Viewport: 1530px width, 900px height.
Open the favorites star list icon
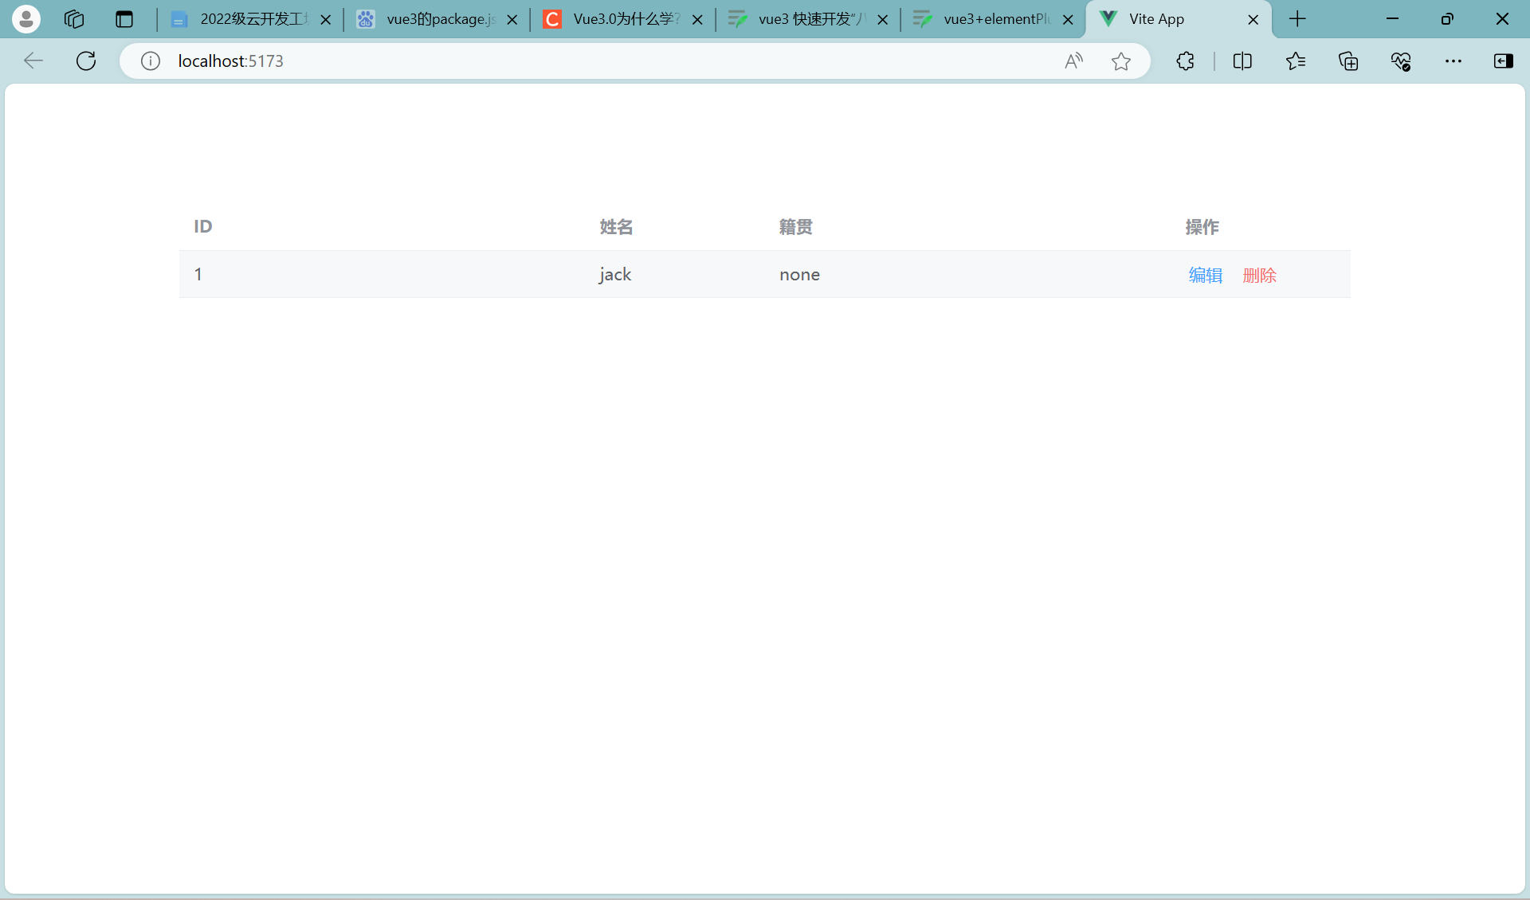1296,61
